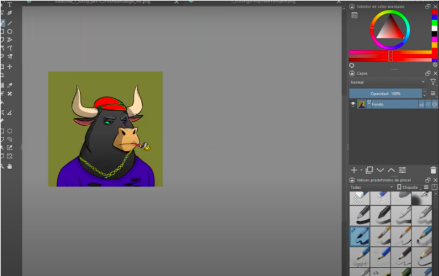
Task: Select the Color Sampler eyedropper tool
Action: [10, 85]
